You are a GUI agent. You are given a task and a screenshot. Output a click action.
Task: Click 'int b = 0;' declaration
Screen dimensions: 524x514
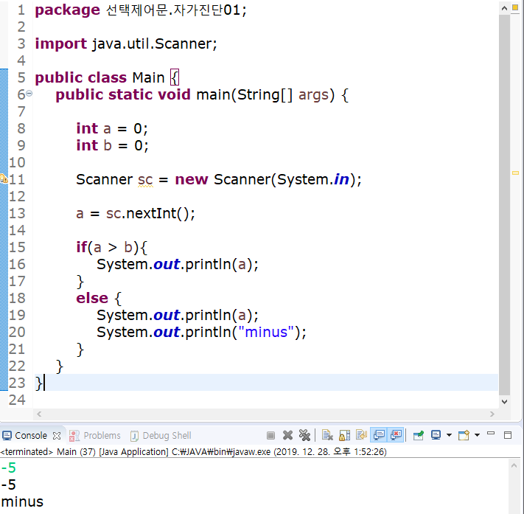[x=112, y=145]
